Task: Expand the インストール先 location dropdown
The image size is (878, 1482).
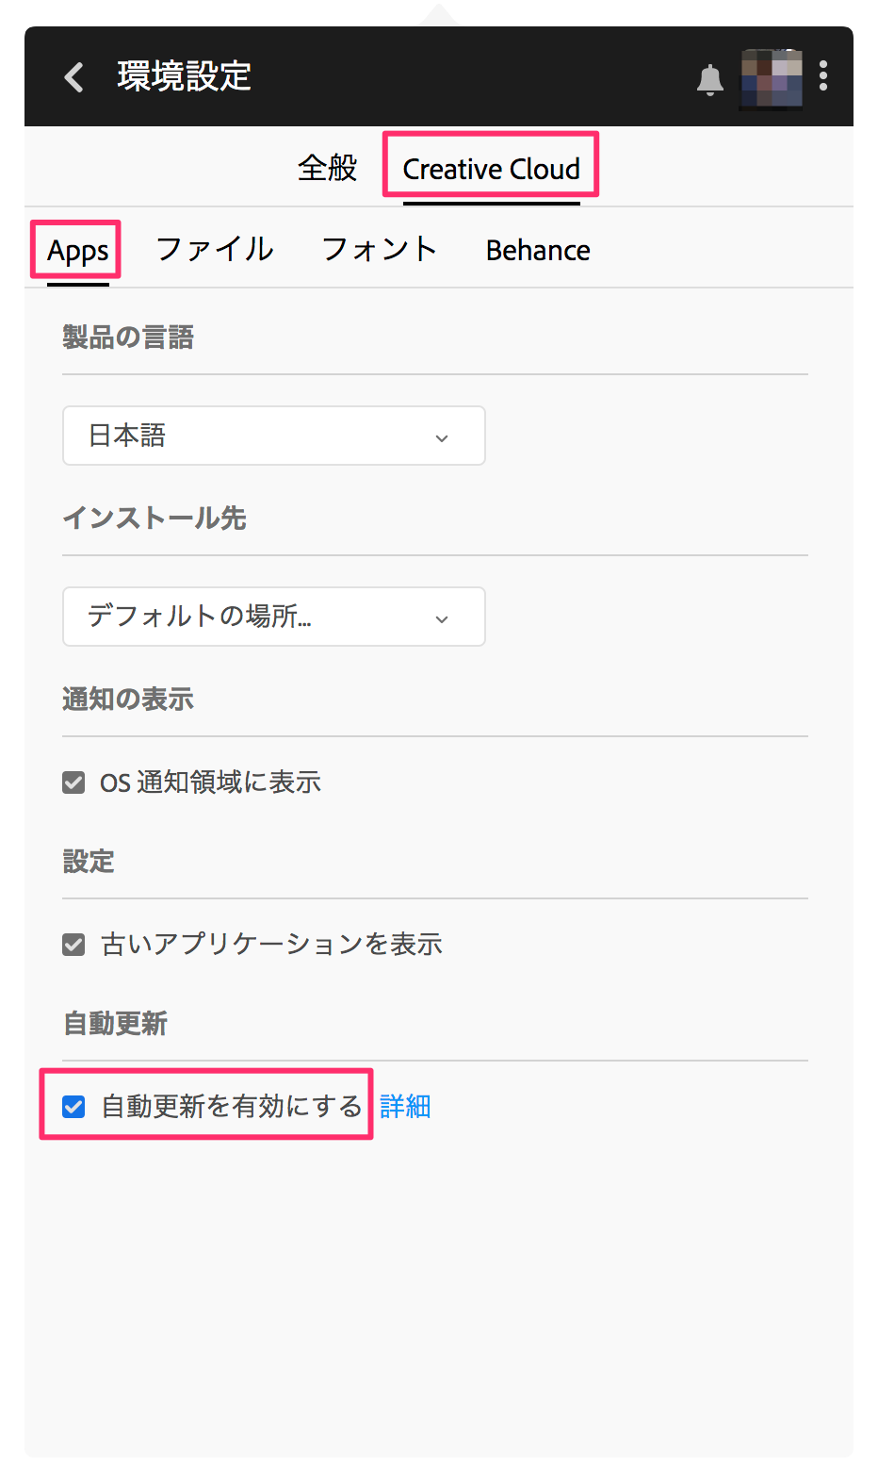Action: (274, 617)
